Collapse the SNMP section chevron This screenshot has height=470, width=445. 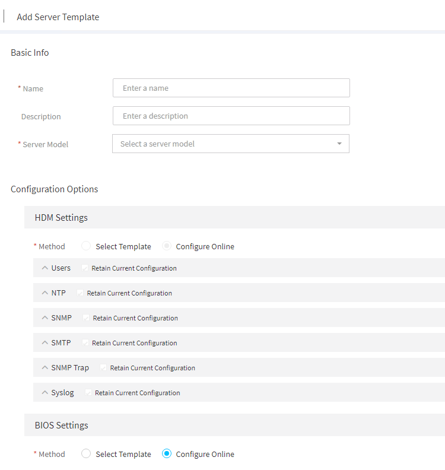tap(45, 317)
